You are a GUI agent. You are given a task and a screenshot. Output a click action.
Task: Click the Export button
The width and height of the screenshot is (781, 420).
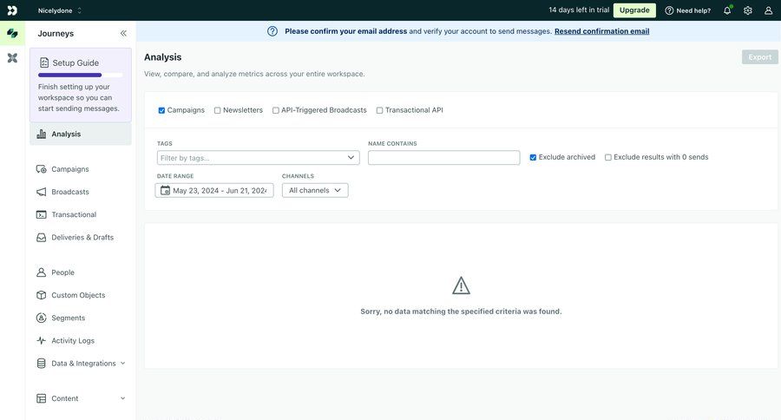[x=759, y=57]
